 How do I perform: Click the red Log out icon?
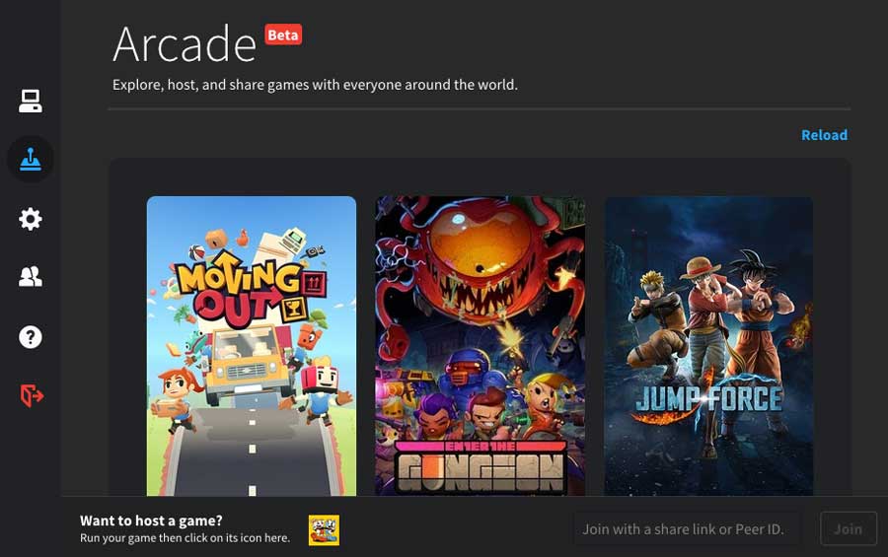click(x=32, y=395)
